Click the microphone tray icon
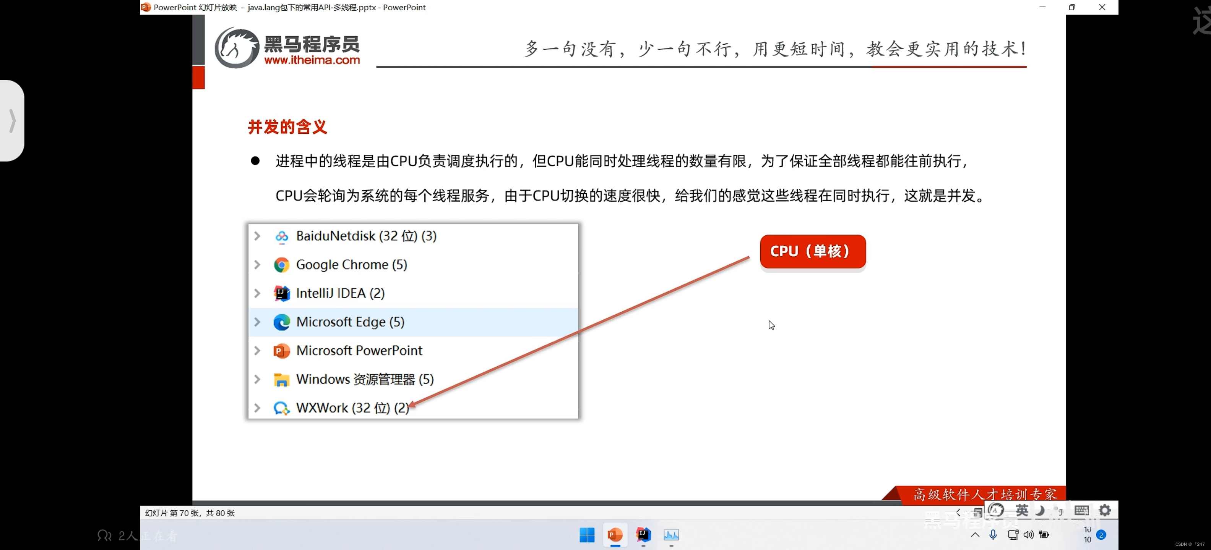Image resolution: width=1211 pixels, height=550 pixels. pos(993,534)
